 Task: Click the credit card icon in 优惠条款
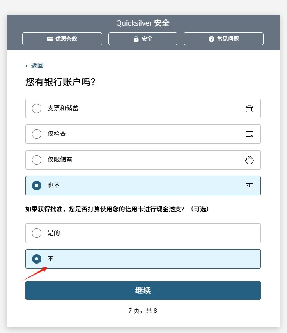[50, 39]
